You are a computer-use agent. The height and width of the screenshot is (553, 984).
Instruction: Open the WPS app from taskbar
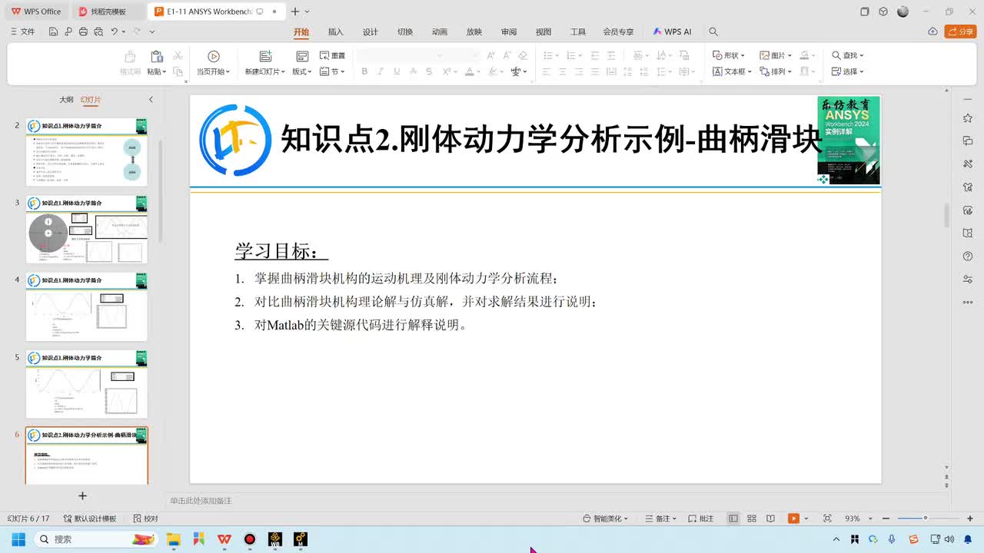point(224,539)
